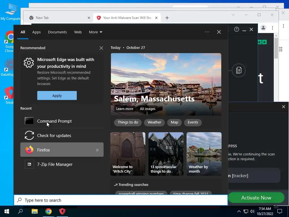Click the document report icon in antivirus window
Screen dimensions: 289x217
(x=239, y=70)
